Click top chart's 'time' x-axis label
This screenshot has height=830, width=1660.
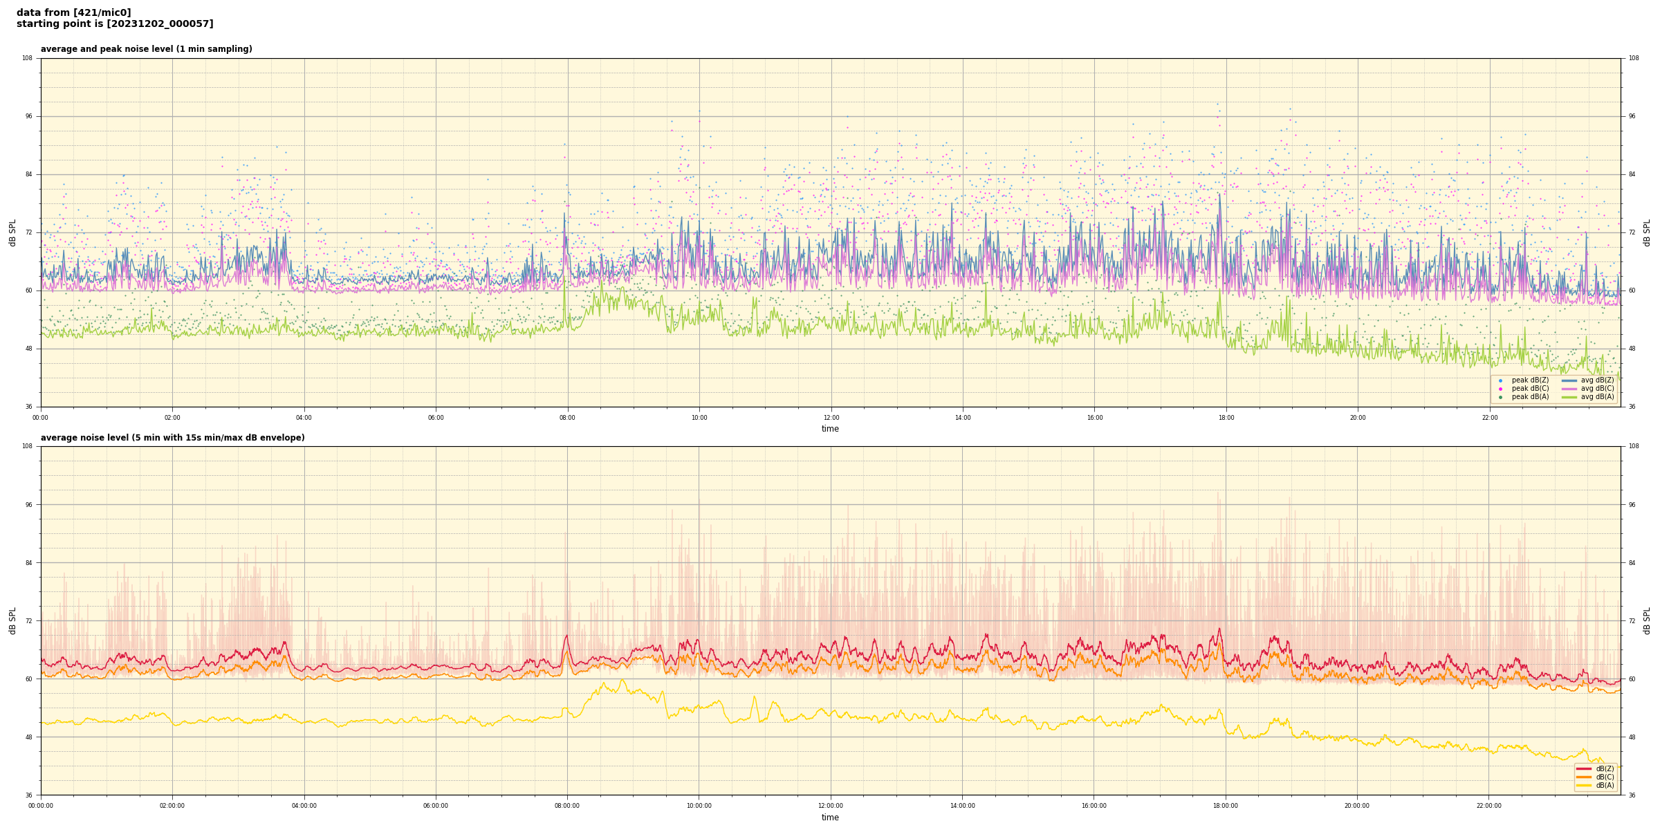pyautogui.click(x=830, y=429)
